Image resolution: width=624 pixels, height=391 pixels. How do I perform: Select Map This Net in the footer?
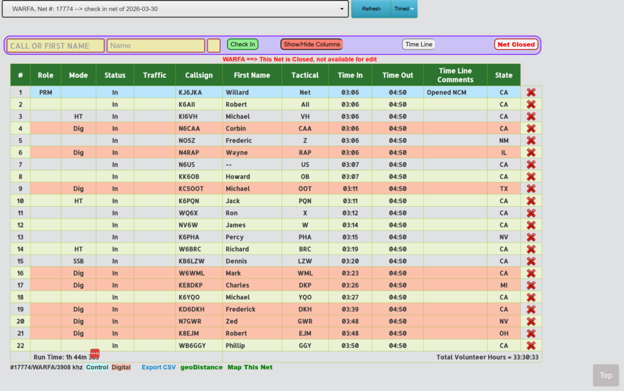pyautogui.click(x=250, y=367)
